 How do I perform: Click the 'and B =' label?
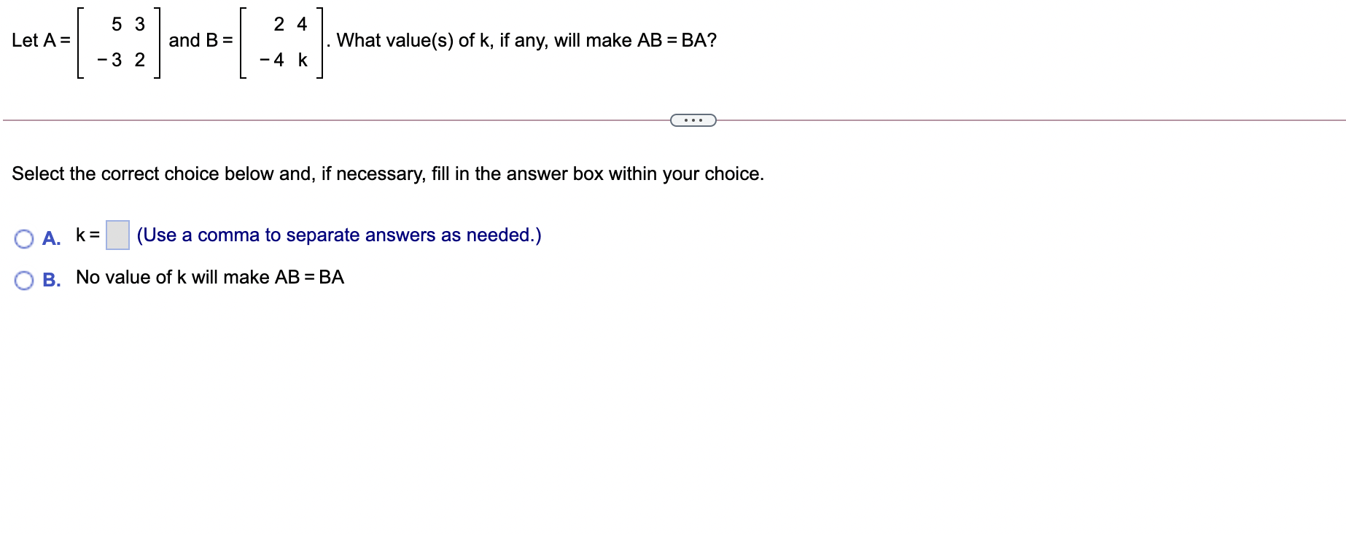(x=200, y=41)
